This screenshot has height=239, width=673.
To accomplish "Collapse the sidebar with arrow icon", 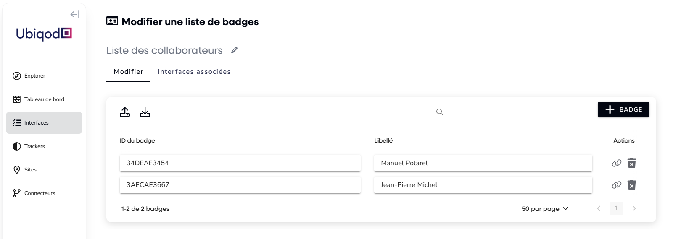I will (75, 14).
